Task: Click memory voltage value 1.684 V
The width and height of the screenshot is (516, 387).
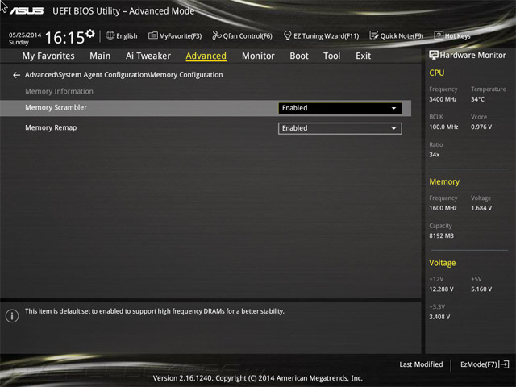Action: [481, 208]
